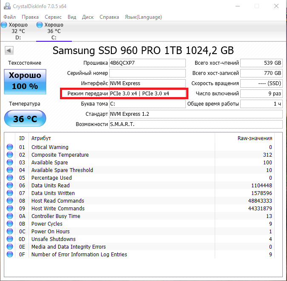Click the status circle for Composite Temperature
This screenshot has width=287, height=281.
tap(10, 155)
